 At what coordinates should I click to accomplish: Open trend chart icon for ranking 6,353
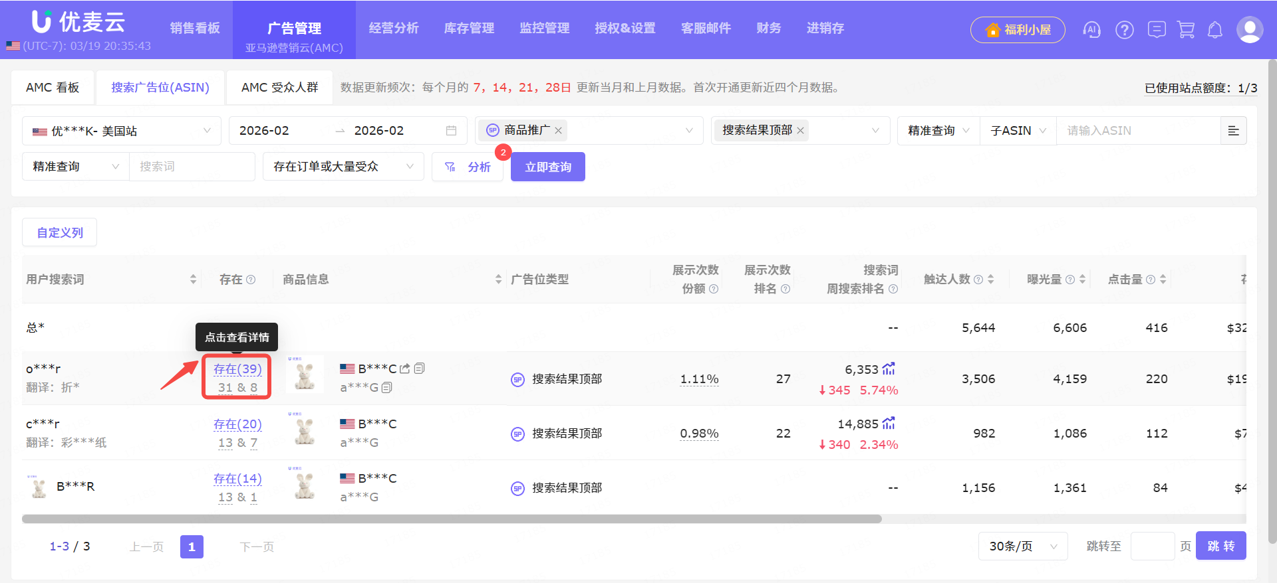pos(889,369)
